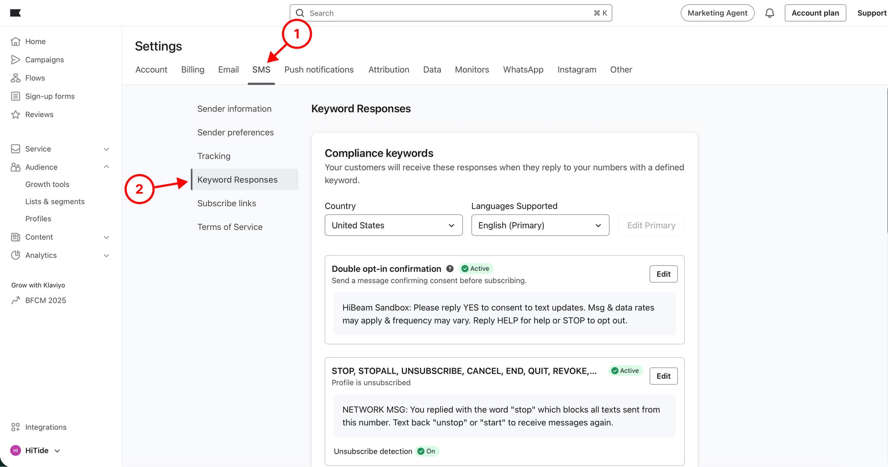Open Subscribe links settings section
This screenshot has width=888, height=467.
coord(226,203)
